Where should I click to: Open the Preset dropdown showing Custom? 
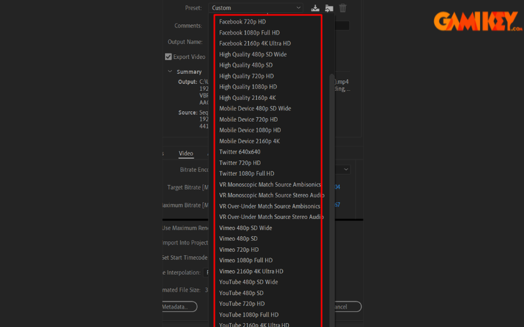point(256,8)
